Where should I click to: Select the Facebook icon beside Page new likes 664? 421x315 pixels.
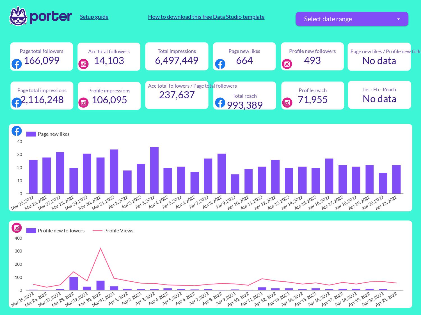point(220,64)
